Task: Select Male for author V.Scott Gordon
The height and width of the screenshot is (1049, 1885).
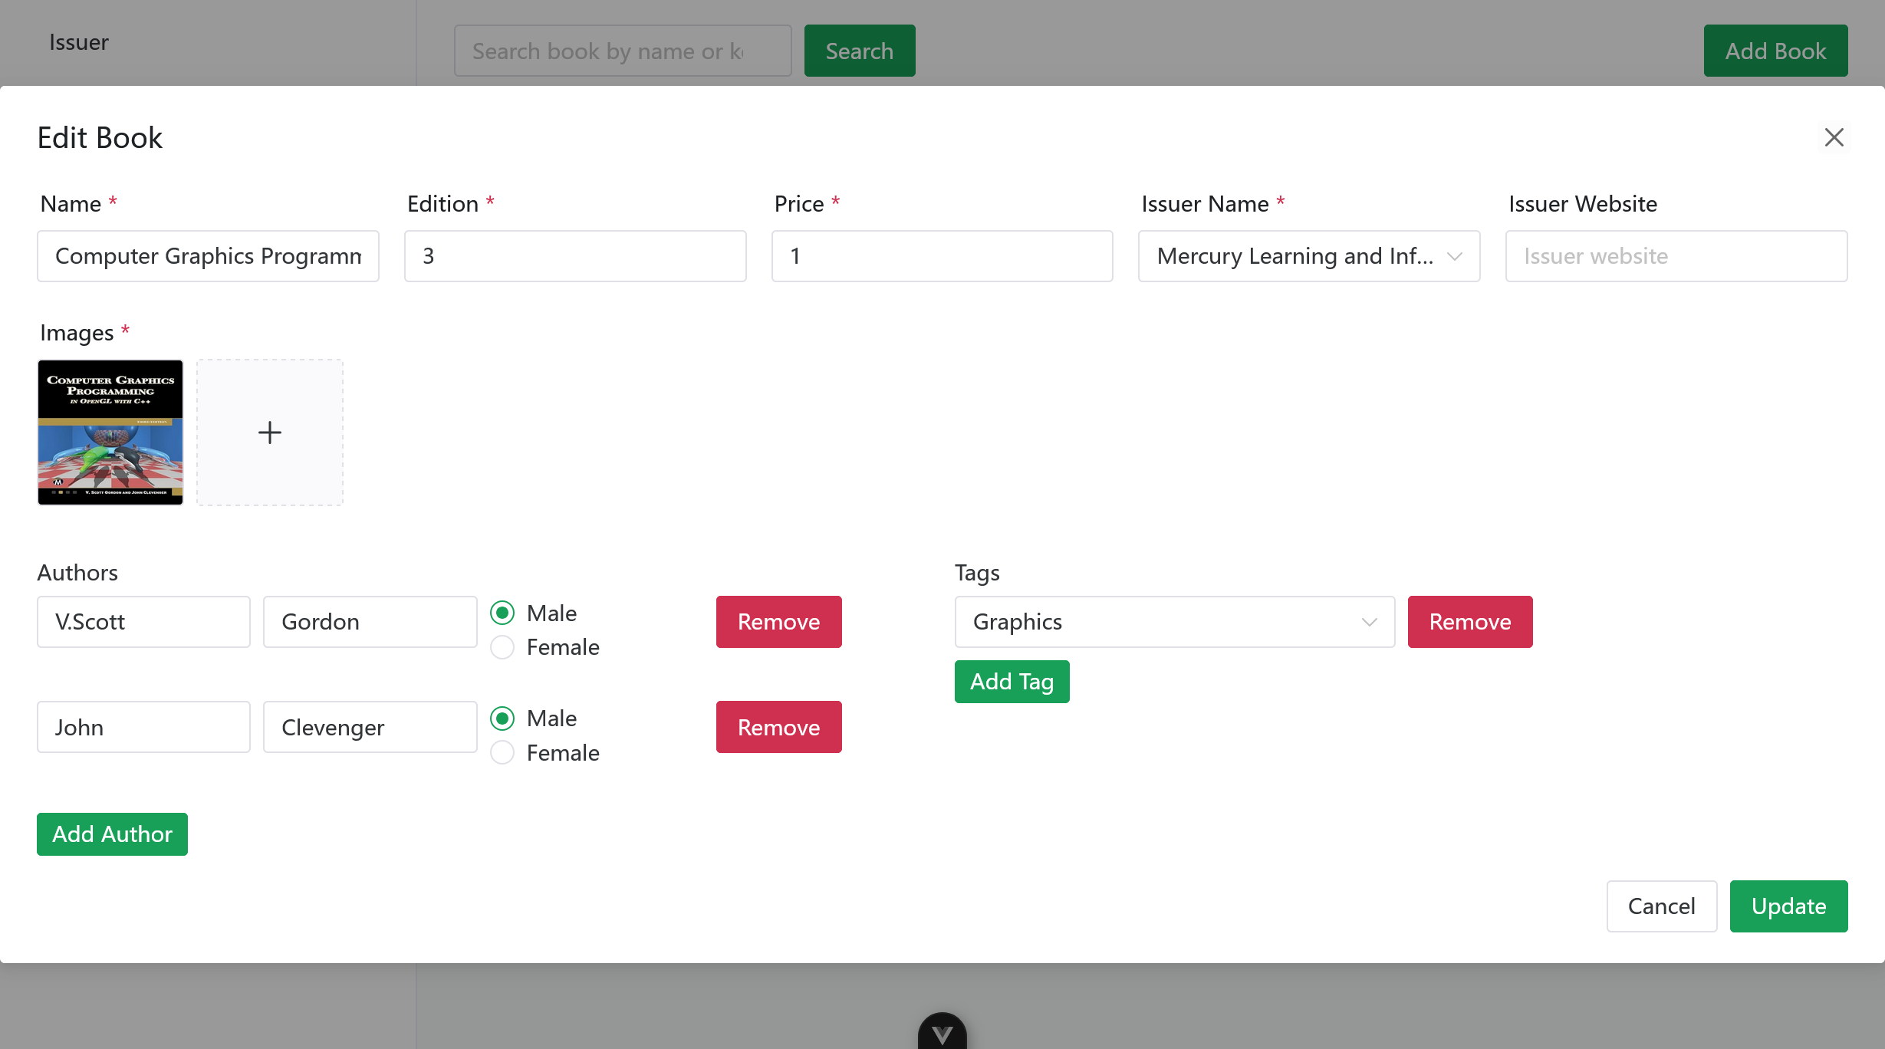Action: [502, 613]
